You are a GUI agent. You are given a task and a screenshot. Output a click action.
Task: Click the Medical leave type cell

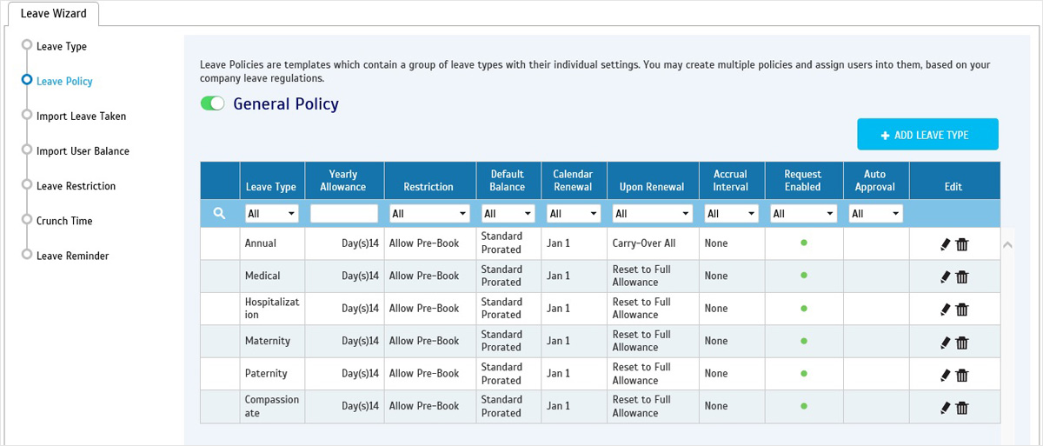(272, 276)
